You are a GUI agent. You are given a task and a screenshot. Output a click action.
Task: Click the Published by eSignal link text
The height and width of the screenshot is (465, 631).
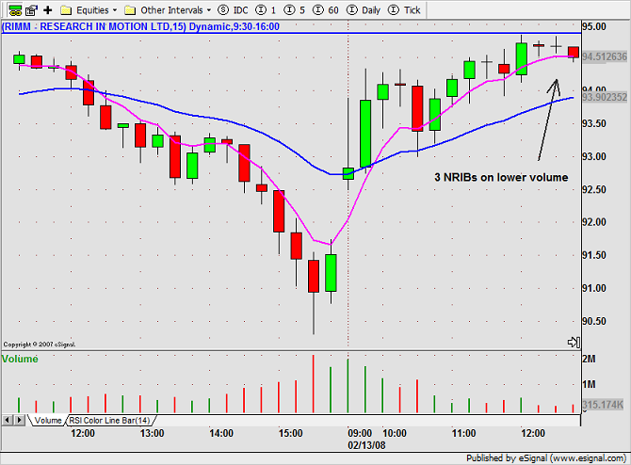[546, 458]
